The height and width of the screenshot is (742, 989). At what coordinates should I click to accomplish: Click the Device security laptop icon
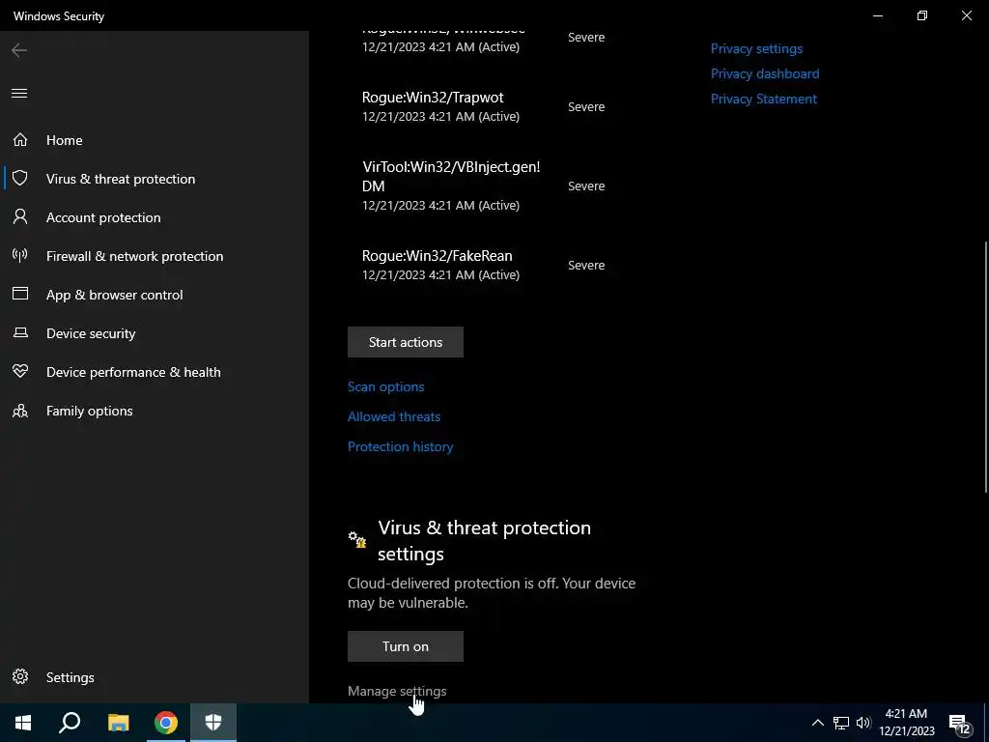click(20, 332)
